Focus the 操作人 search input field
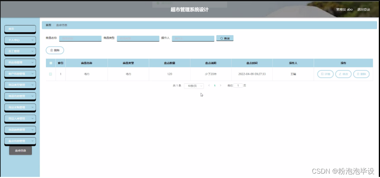Viewport: 380px width, 178px height. point(193,39)
